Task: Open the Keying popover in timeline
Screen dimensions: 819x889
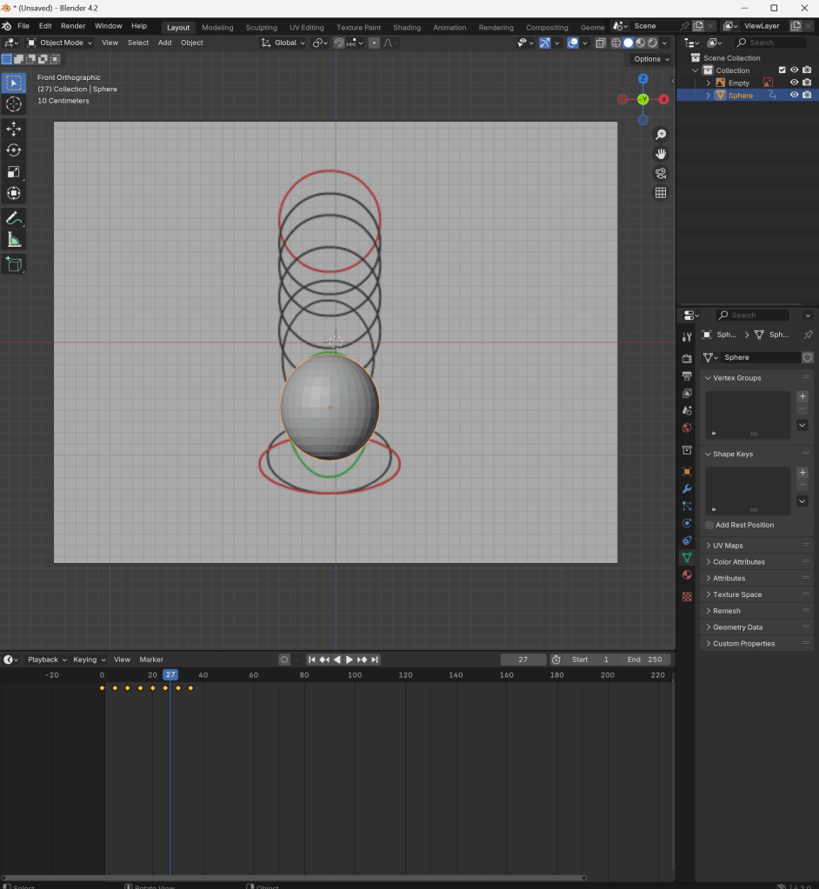Action: tap(89, 660)
